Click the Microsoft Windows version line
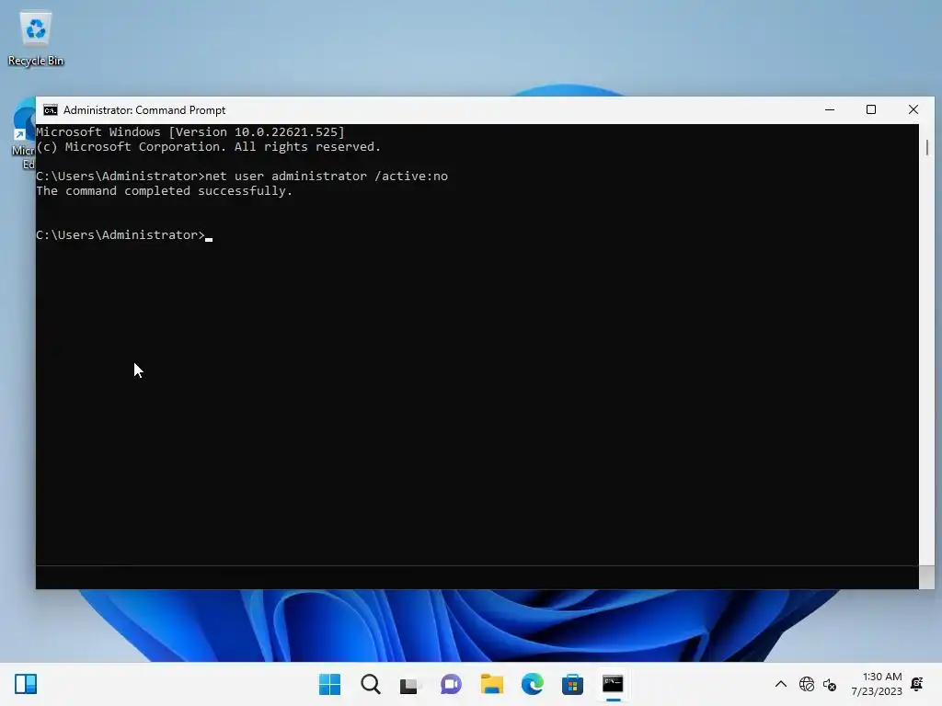 pyautogui.click(x=190, y=132)
